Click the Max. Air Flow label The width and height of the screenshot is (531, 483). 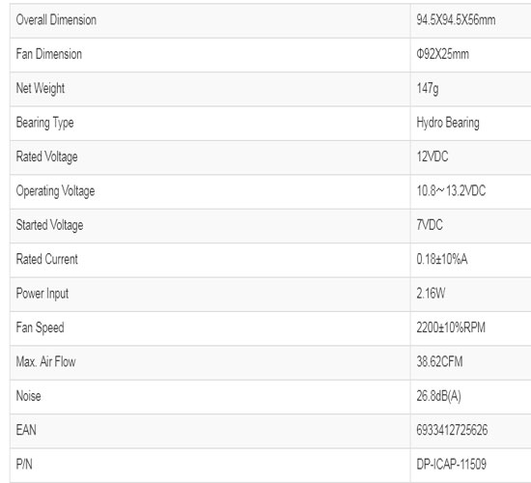[45, 361]
